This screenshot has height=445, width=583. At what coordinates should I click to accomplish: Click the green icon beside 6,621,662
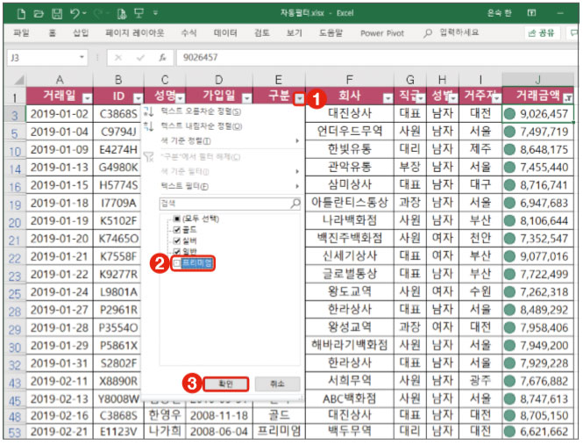coord(509,432)
